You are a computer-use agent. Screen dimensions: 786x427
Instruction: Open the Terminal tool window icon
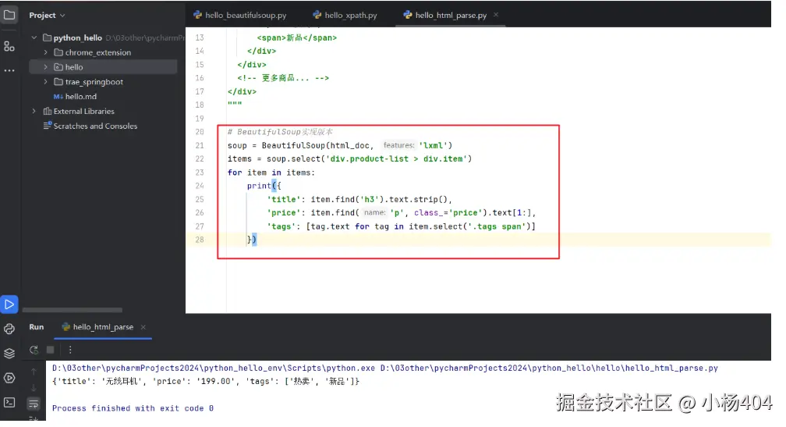9,403
